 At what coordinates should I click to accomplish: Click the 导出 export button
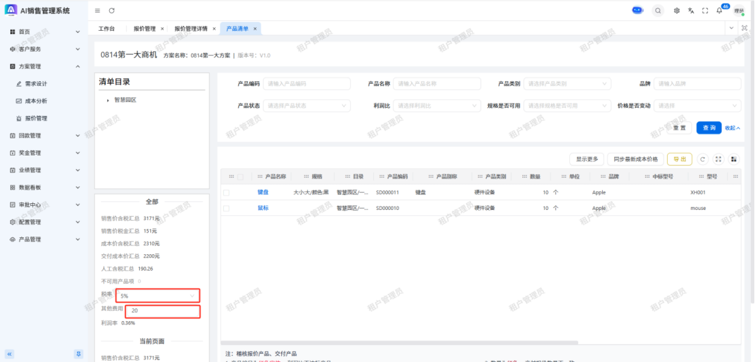pos(679,159)
